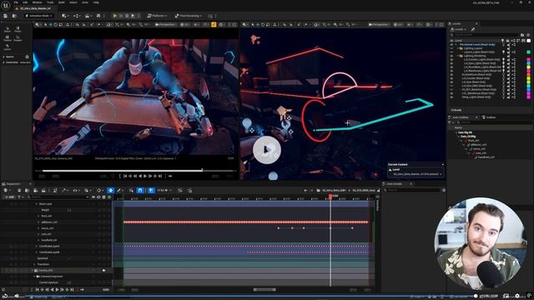Screen dimensions: 534x300
Task: Select the Poses tool in Animation panel
Action: [18, 30]
